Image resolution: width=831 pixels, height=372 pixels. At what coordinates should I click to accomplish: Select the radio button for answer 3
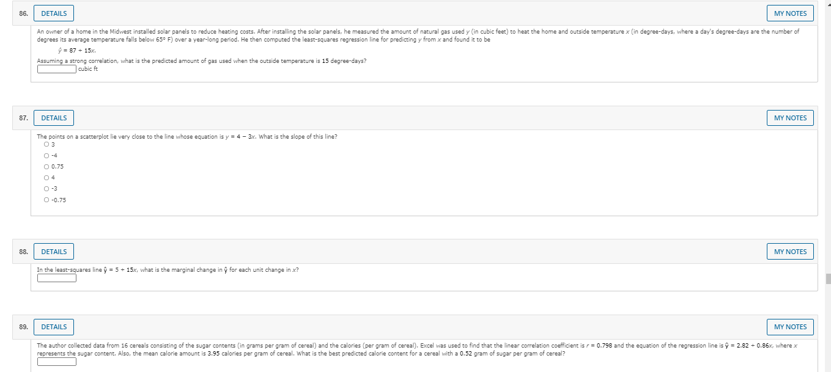[x=46, y=144]
